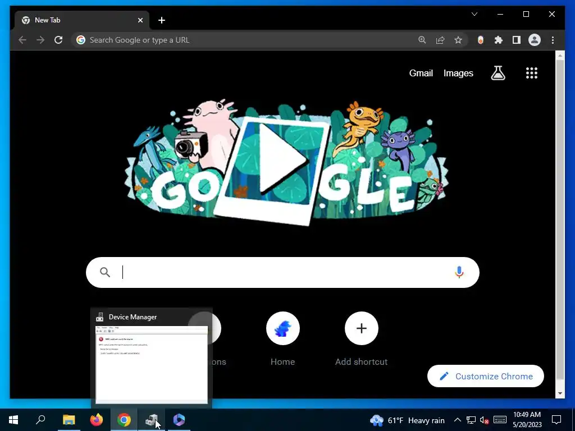The image size is (575, 431).
Task: Open File Explorer from taskbar
Action: [x=69, y=420]
